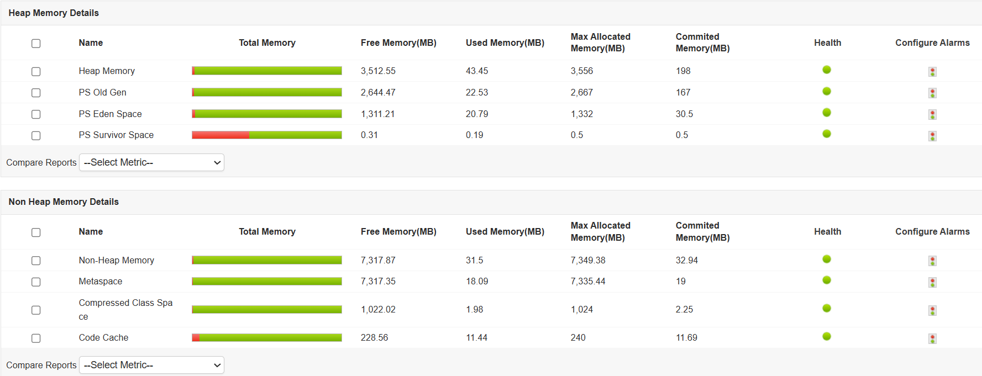Open Configure Alarms for PS Survivor Space
The width and height of the screenshot is (982, 376).
pyautogui.click(x=932, y=135)
